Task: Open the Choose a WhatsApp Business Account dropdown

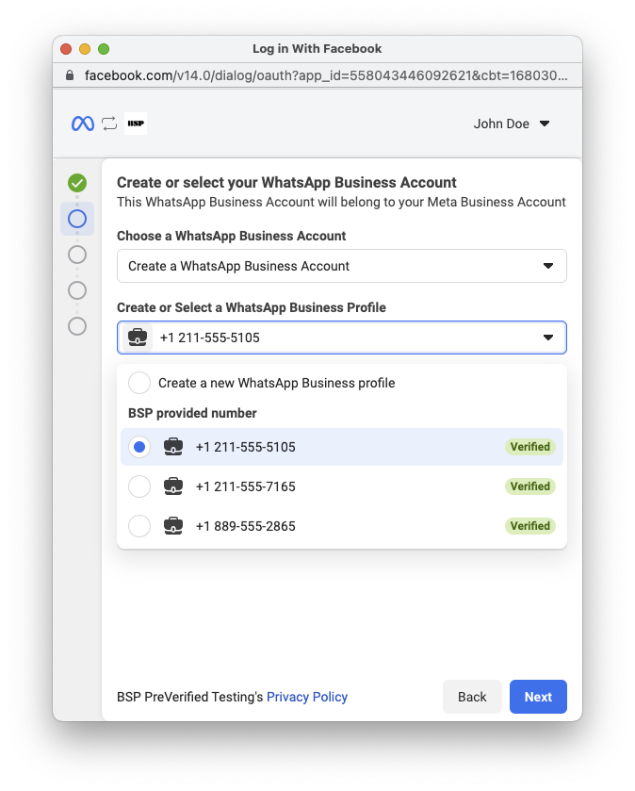Action: (342, 266)
